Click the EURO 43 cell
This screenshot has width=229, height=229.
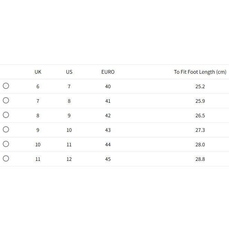(108, 130)
